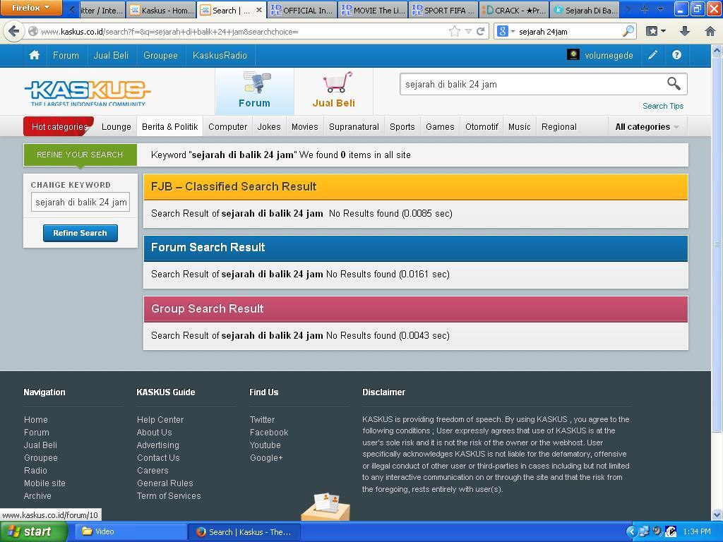Open the Berita & Politik category
The height and width of the screenshot is (542, 723).
[169, 127]
